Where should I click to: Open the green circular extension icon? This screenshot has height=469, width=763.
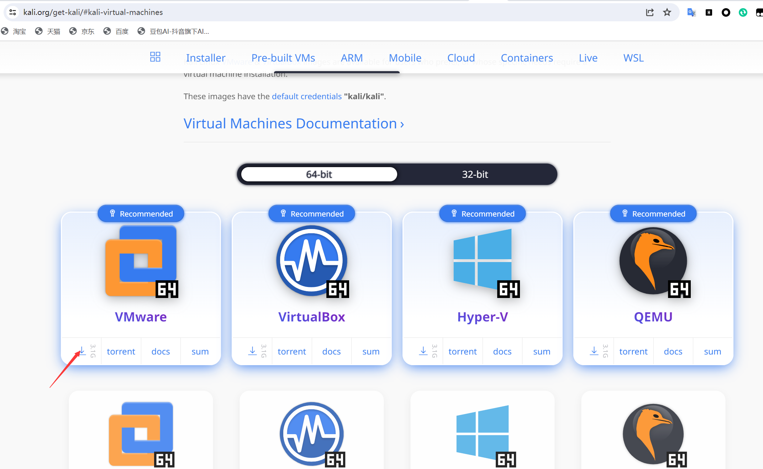[743, 12]
